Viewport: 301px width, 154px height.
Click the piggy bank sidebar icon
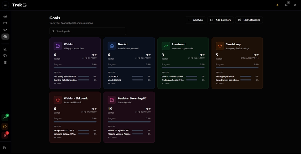click(x=5, y=30)
